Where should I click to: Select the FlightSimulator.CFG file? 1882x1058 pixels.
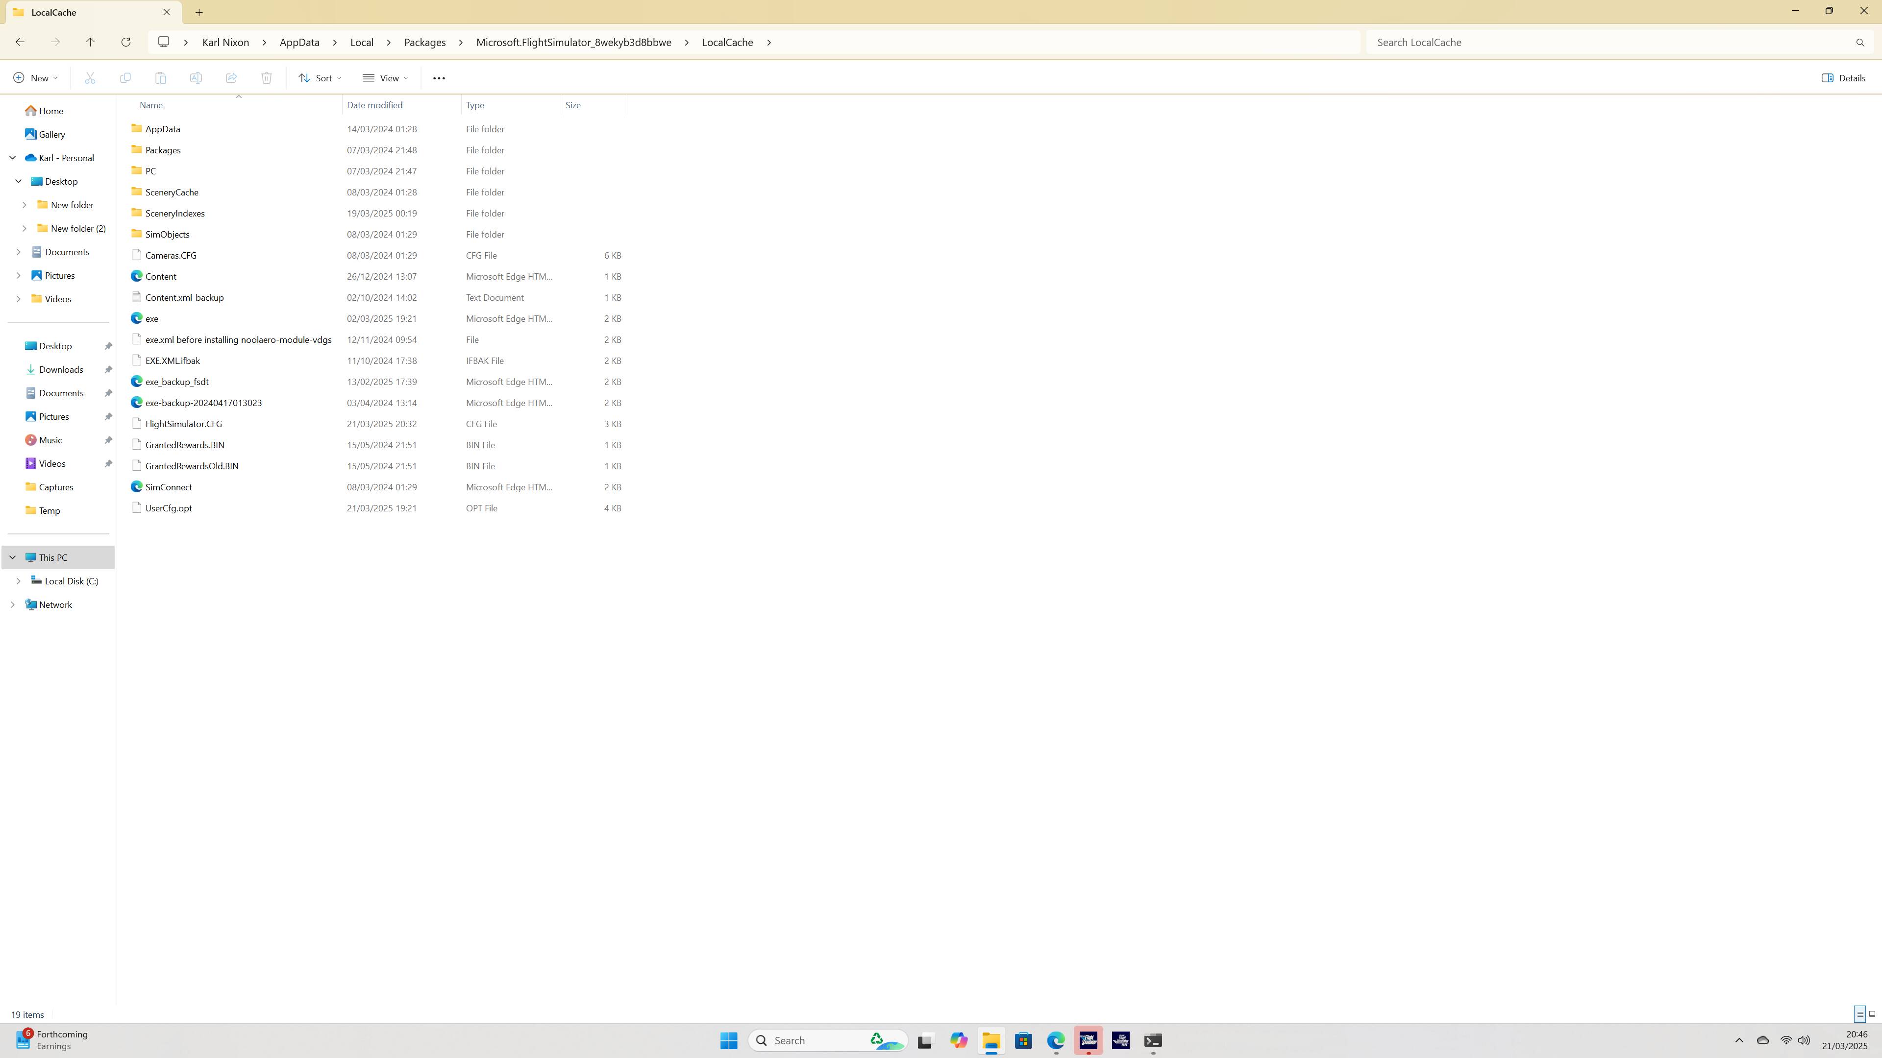(x=183, y=424)
